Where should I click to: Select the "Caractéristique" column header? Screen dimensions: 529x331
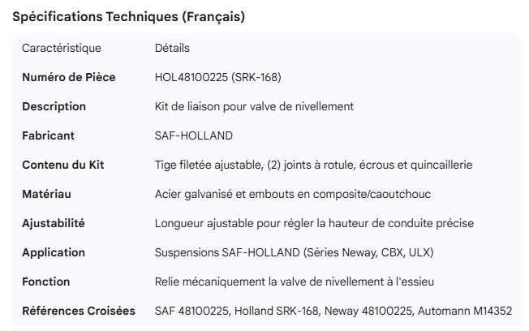62,48
